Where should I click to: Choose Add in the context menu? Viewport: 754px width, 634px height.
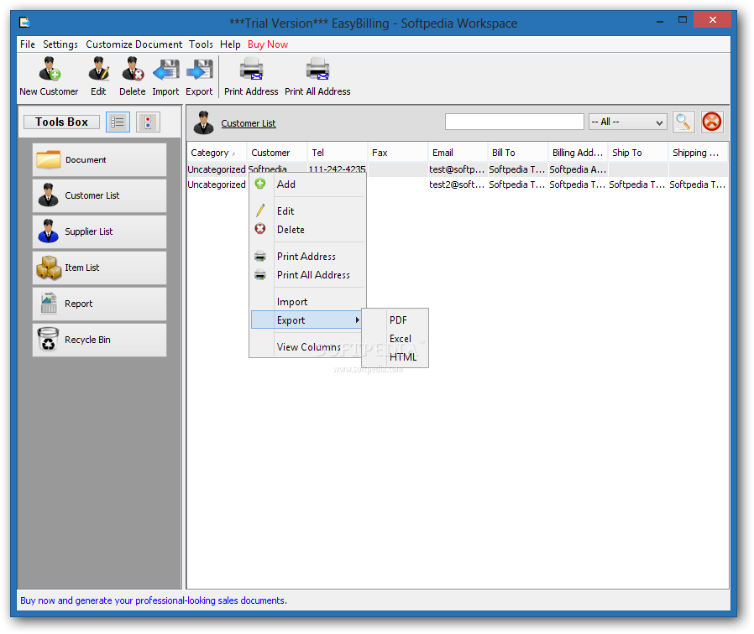point(308,184)
